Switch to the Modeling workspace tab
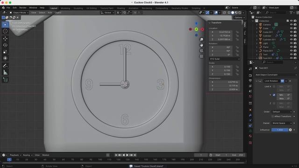This screenshot has height=168, width=299. point(65,8)
